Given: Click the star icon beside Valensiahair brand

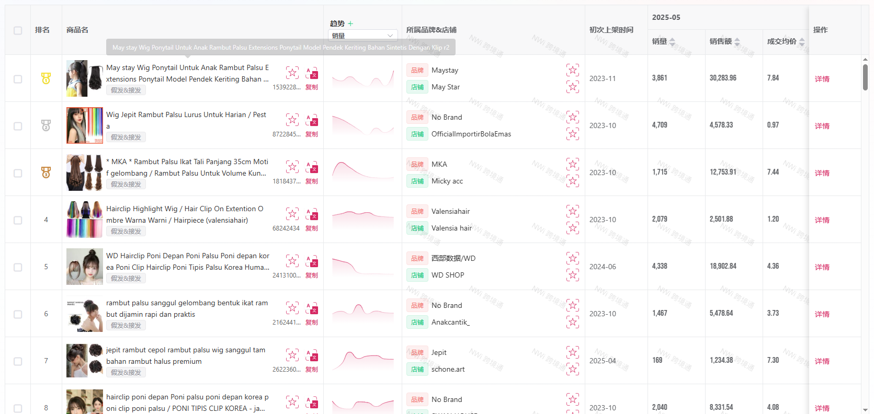Looking at the screenshot, I should click(x=573, y=211).
